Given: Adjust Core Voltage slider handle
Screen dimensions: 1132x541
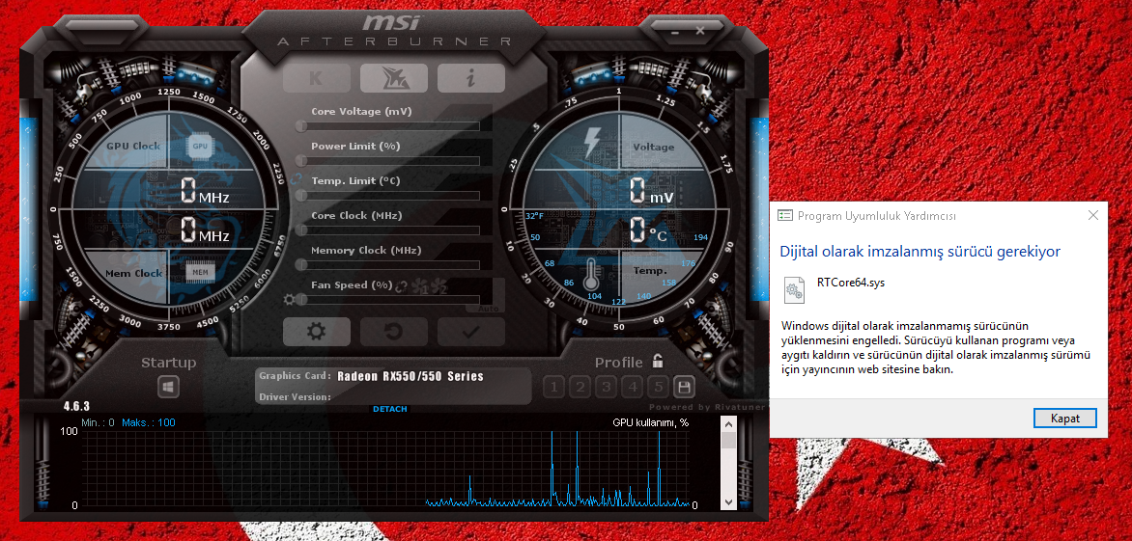Looking at the screenshot, I should (x=300, y=126).
